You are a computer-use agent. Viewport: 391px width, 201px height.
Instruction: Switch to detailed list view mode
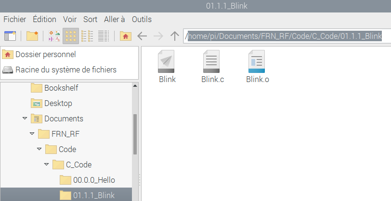(103, 36)
